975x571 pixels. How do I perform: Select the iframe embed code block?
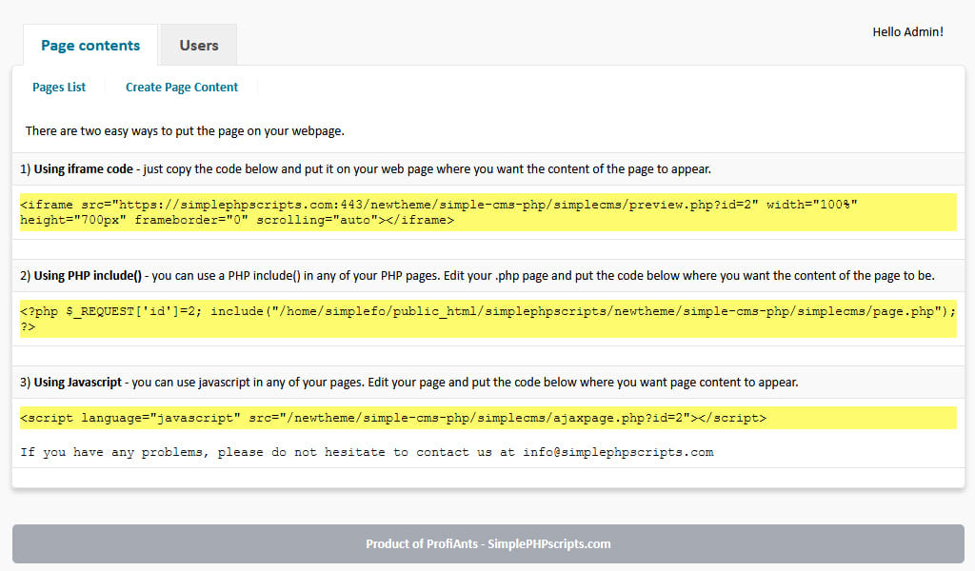pyautogui.click(x=488, y=212)
